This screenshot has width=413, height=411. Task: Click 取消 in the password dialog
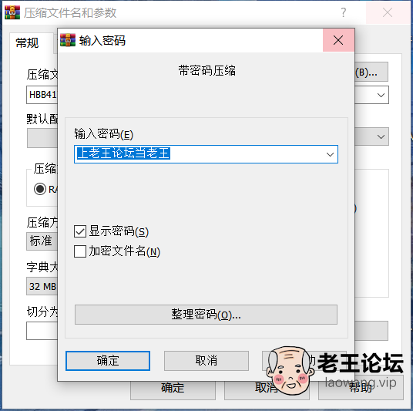206,361
